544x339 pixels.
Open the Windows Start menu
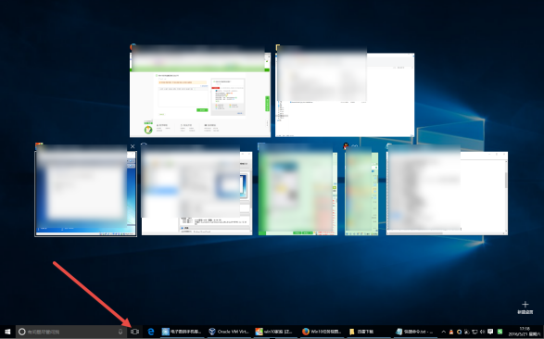7,332
